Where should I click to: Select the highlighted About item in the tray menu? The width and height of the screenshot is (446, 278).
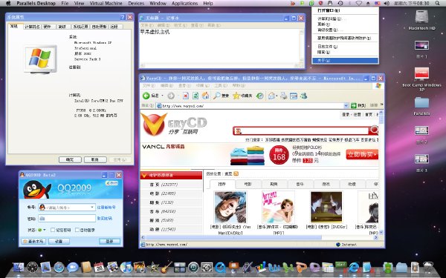pos(345,61)
